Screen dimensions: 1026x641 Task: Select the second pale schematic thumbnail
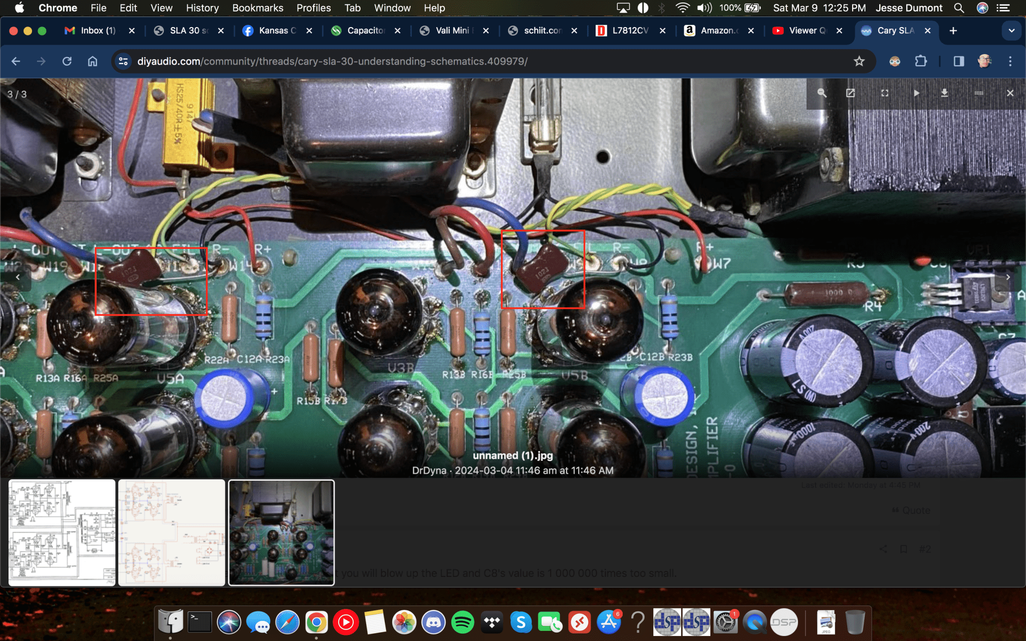pos(172,532)
